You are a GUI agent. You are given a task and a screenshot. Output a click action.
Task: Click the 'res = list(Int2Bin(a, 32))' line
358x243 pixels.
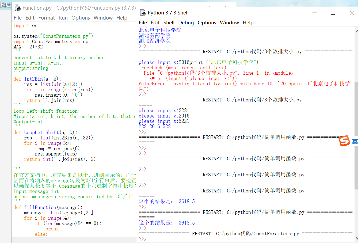tap(59, 138)
